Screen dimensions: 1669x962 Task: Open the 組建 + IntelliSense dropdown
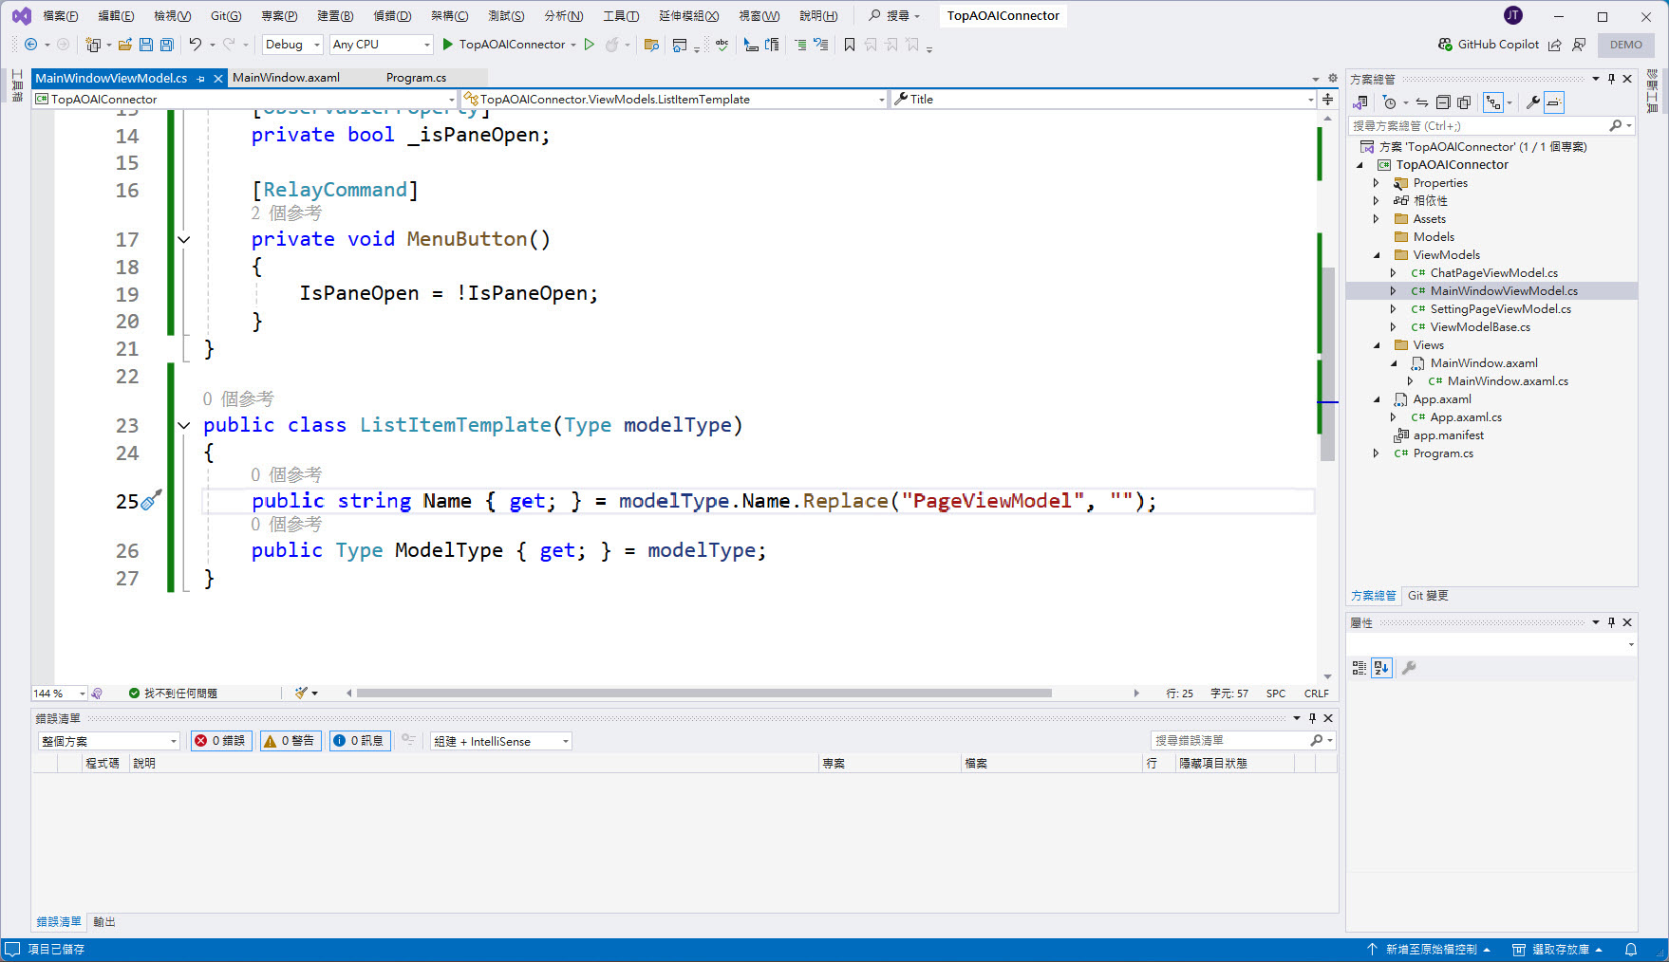point(501,741)
